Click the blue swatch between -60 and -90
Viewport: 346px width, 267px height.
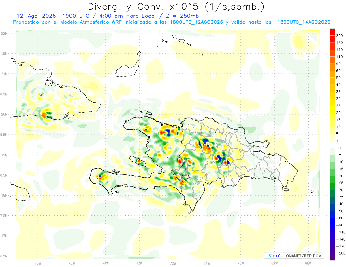332,221
